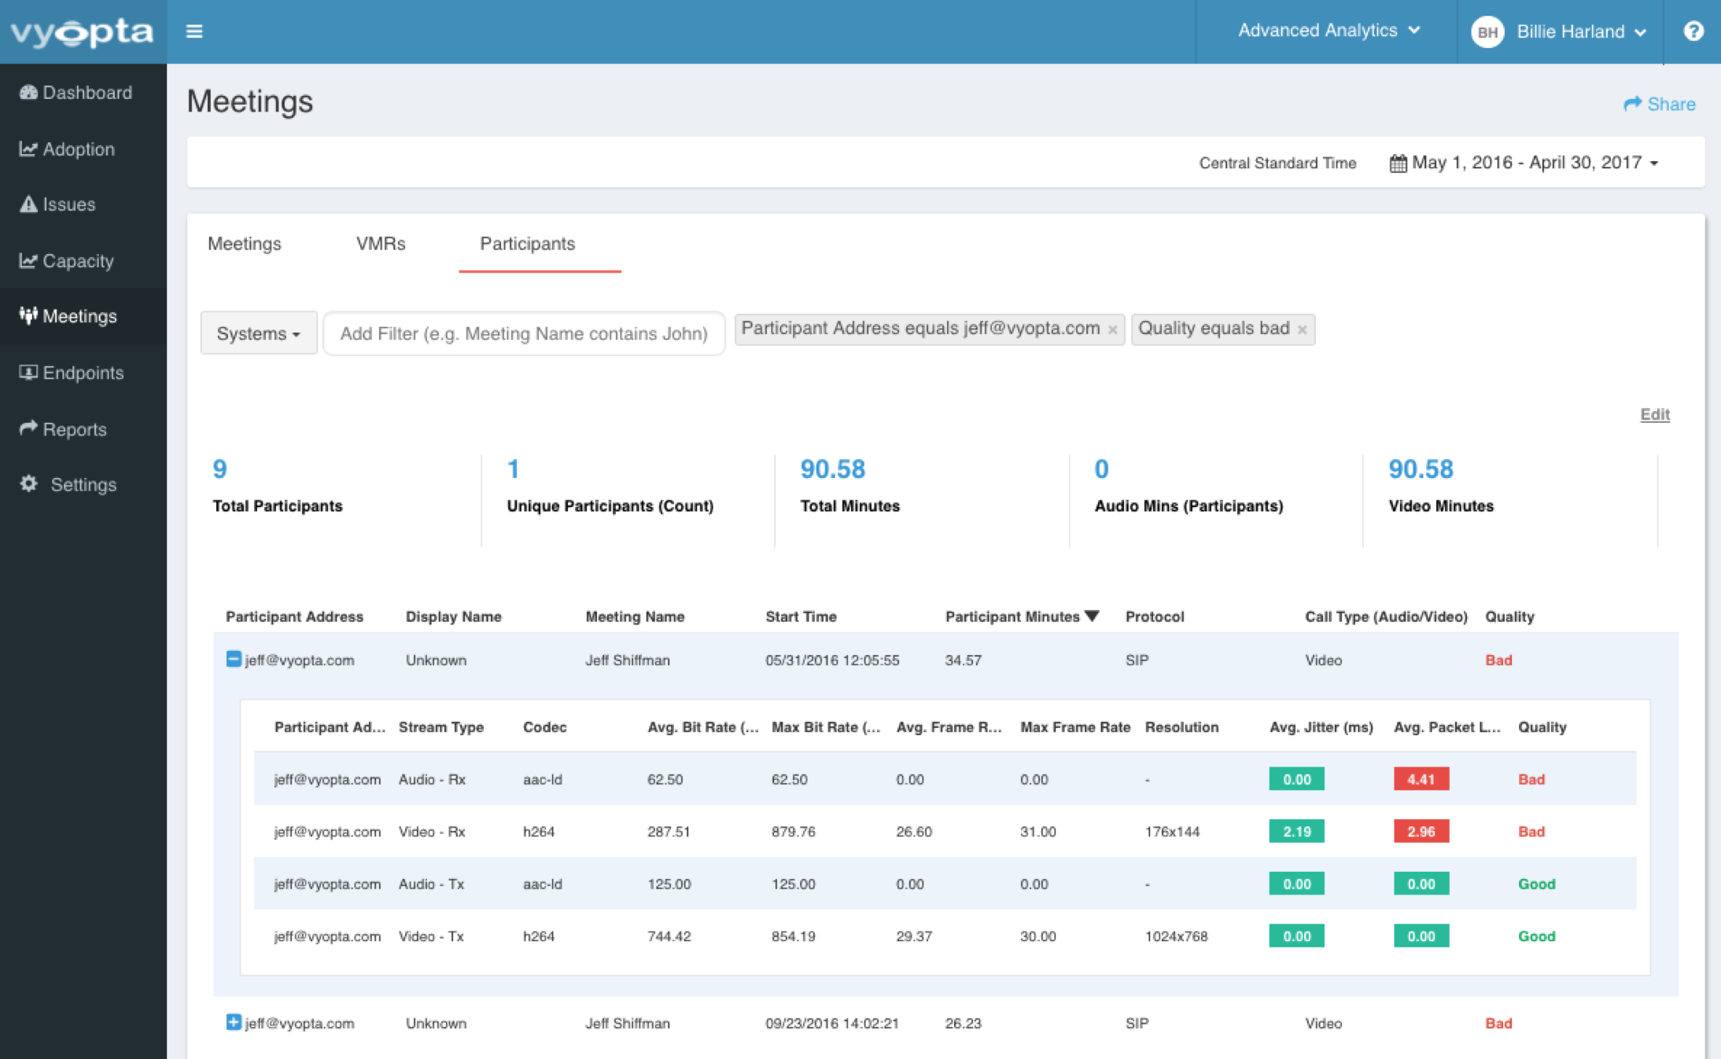Click Central Standard Time label
1721x1059 pixels.
point(1277,163)
